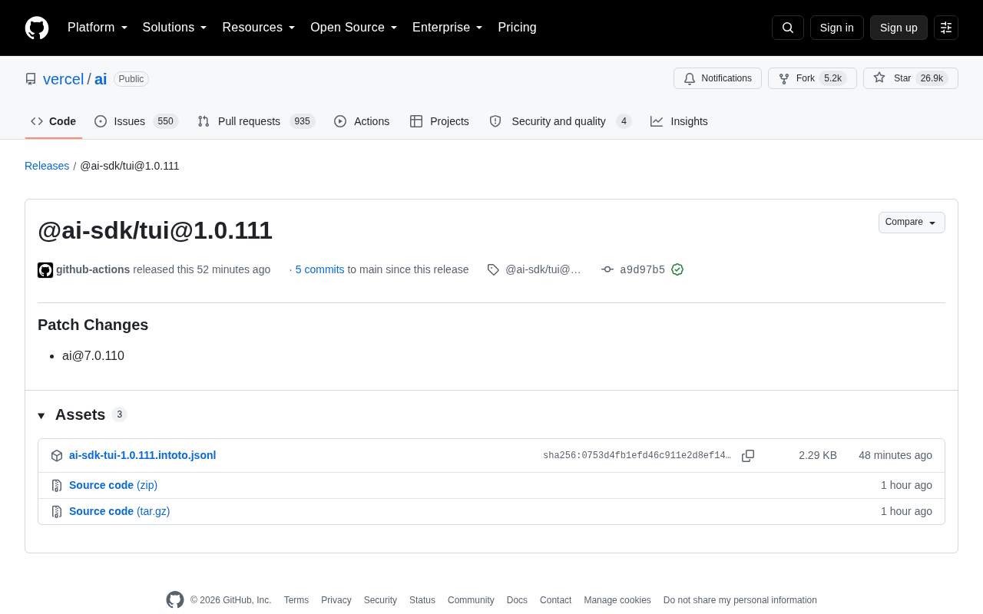Open the Pricing link
Viewport: 983px width, 614px height.
pyautogui.click(x=518, y=28)
